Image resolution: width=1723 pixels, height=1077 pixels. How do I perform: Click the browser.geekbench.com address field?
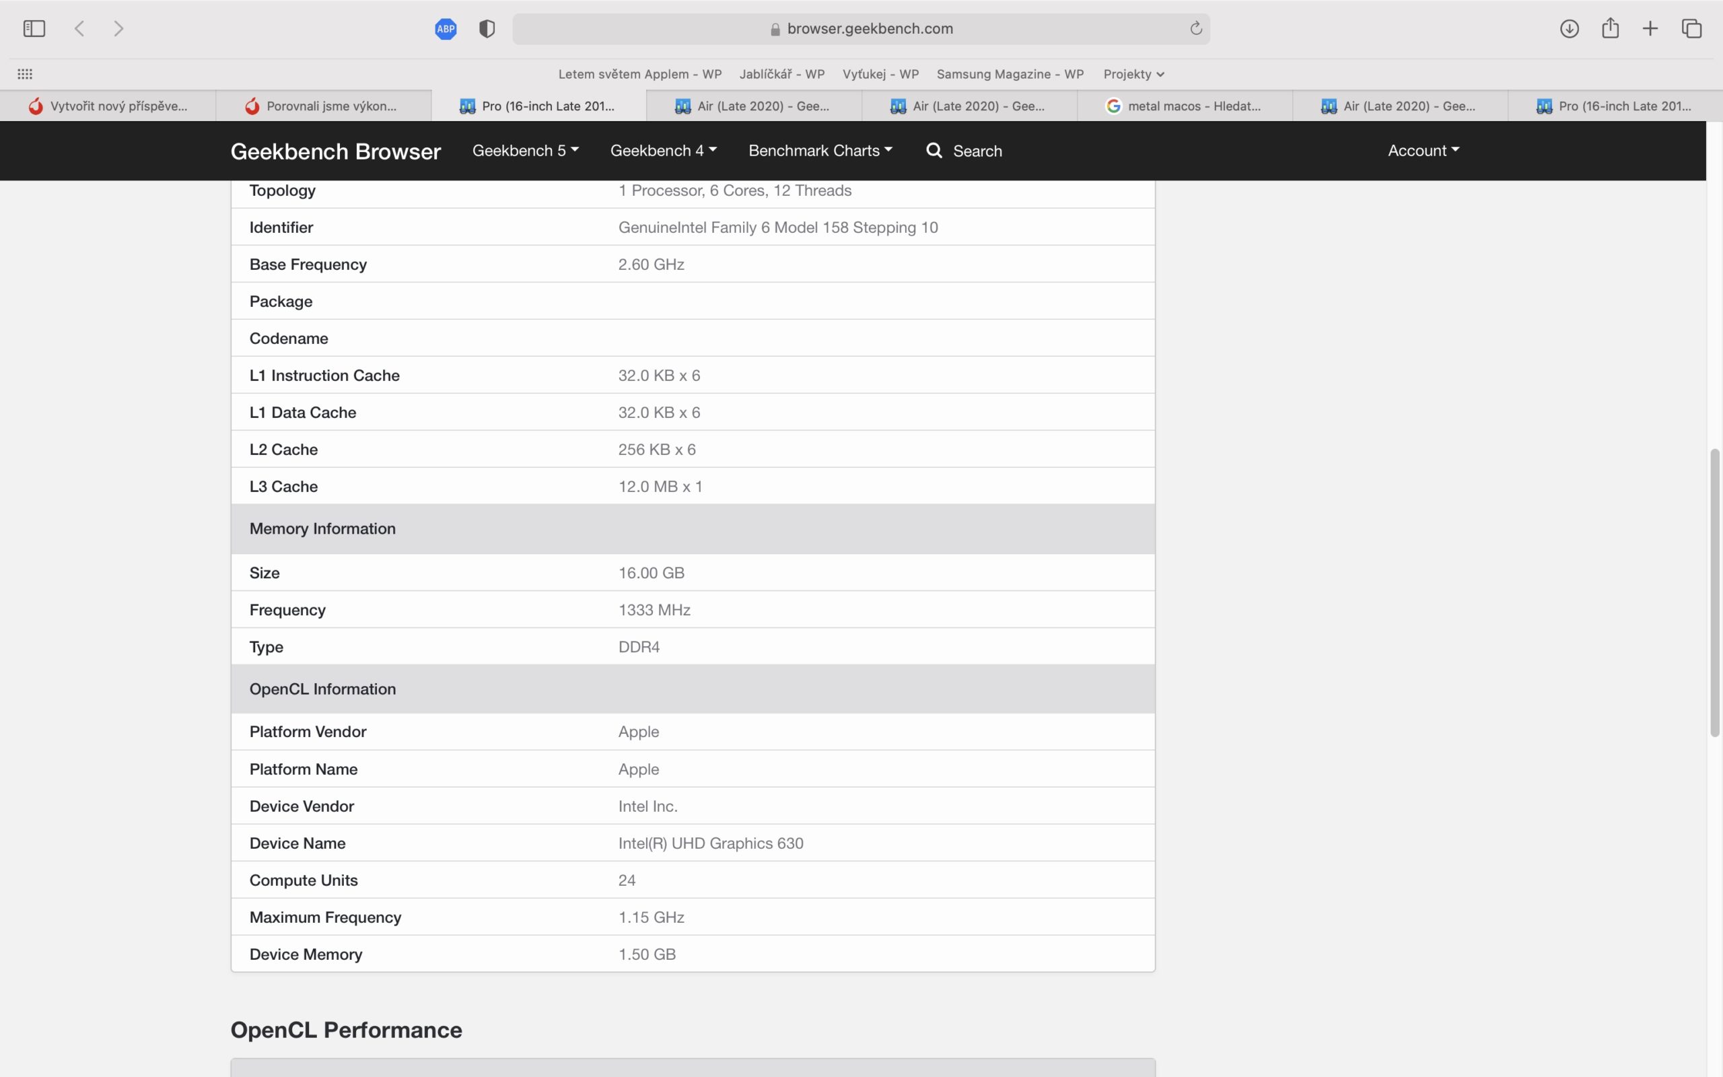(x=861, y=28)
